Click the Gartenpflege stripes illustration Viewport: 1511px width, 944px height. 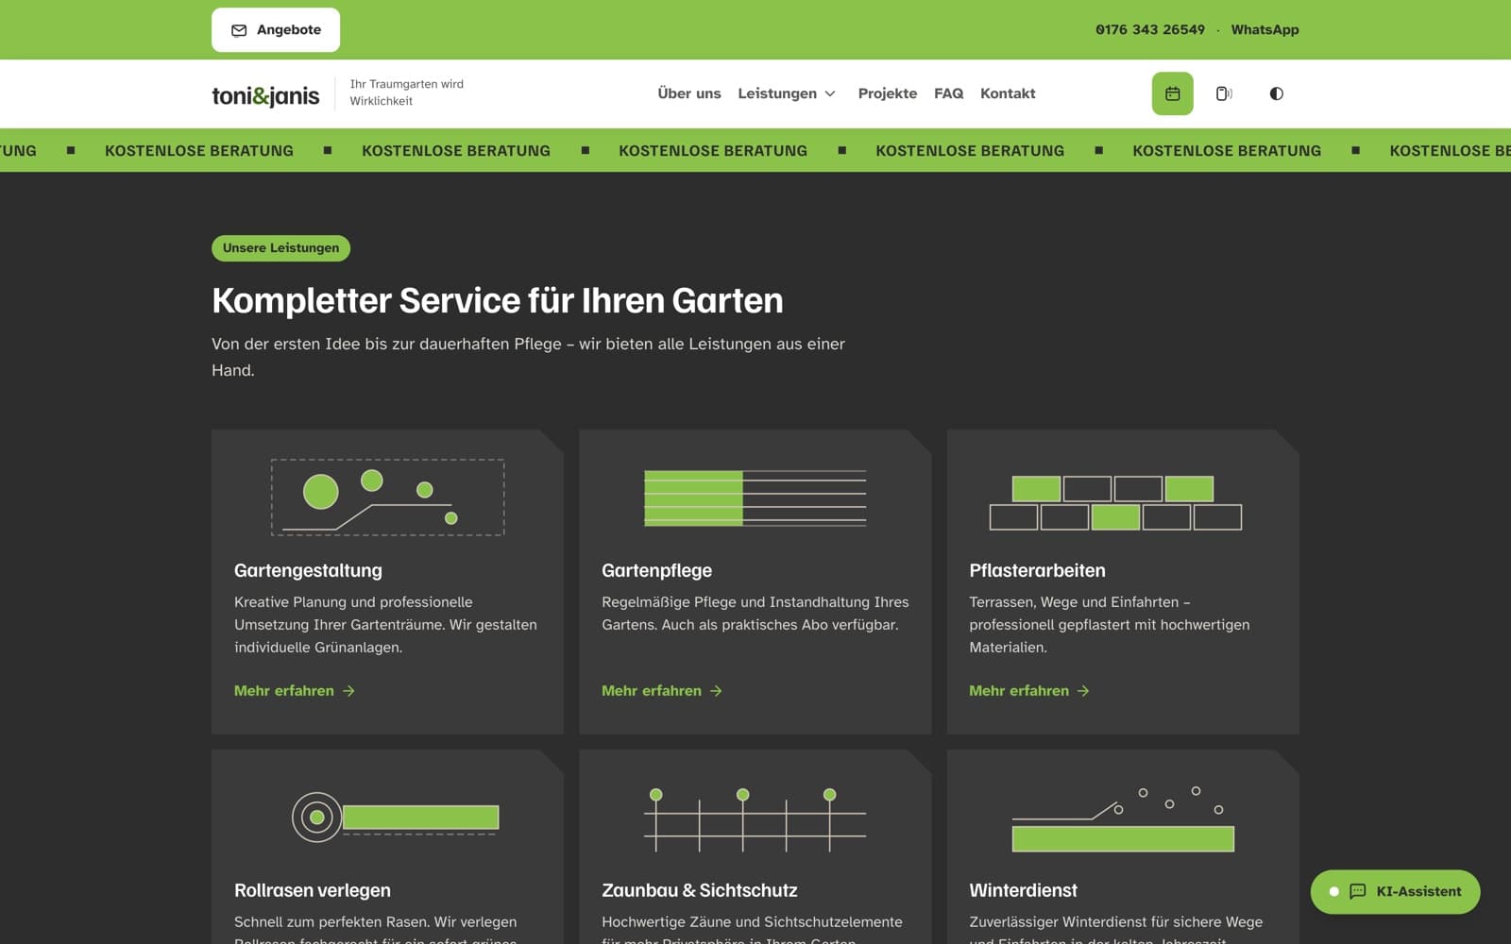pyautogui.click(x=755, y=497)
